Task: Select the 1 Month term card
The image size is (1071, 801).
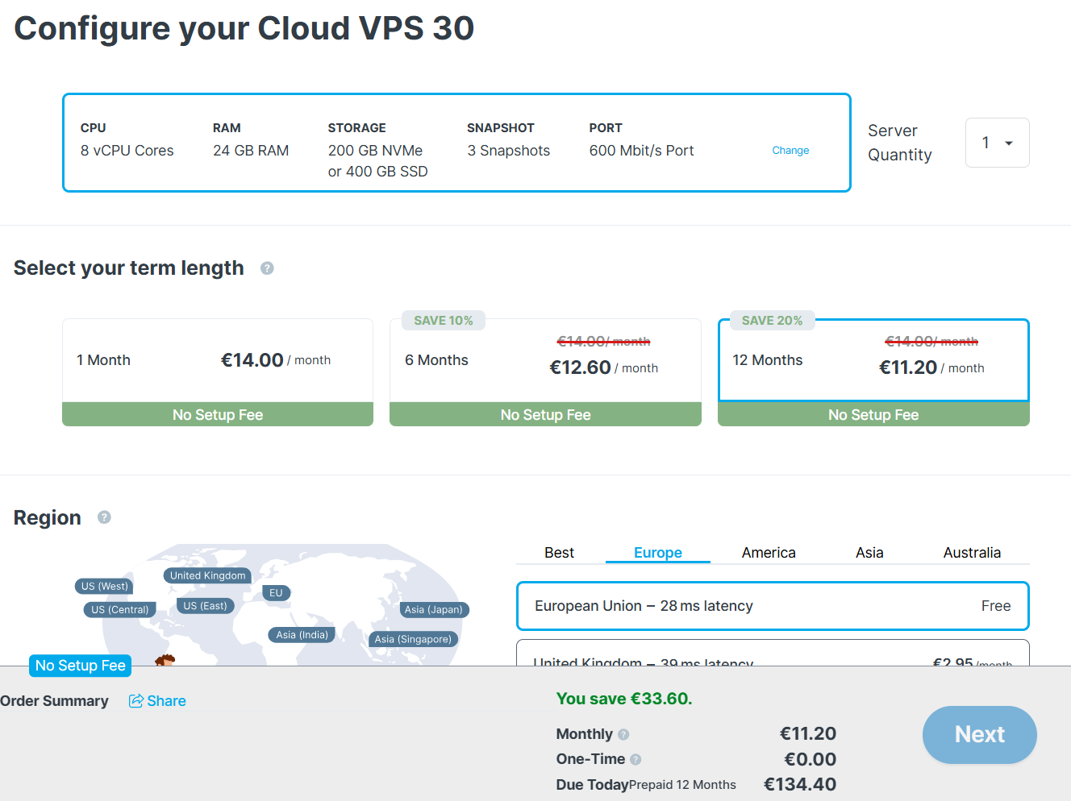Action: click(218, 372)
